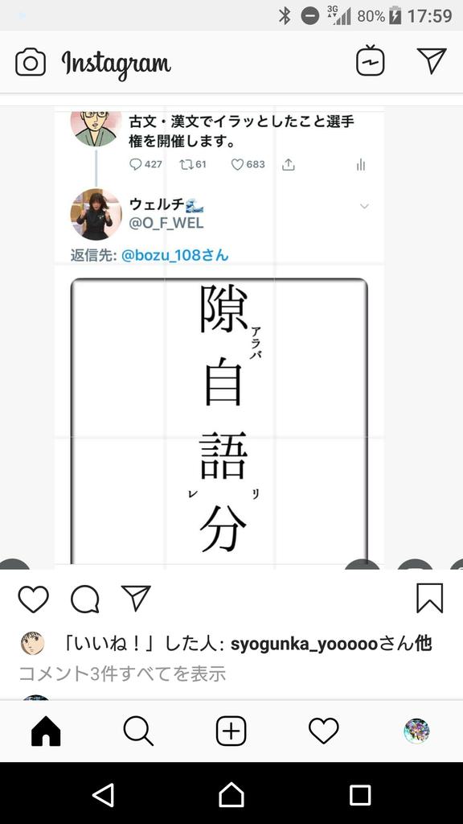Image resolution: width=463 pixels, height=824 pixels.
Task: Open activity heart tab in bottom bar
Action: (324, 731)
